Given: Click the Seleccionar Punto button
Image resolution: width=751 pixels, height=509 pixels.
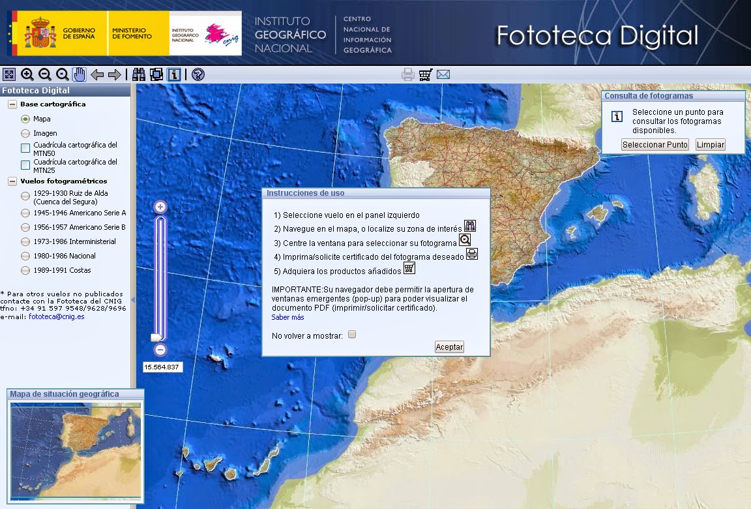Looking at the screenshot, I should coord(655,144).
